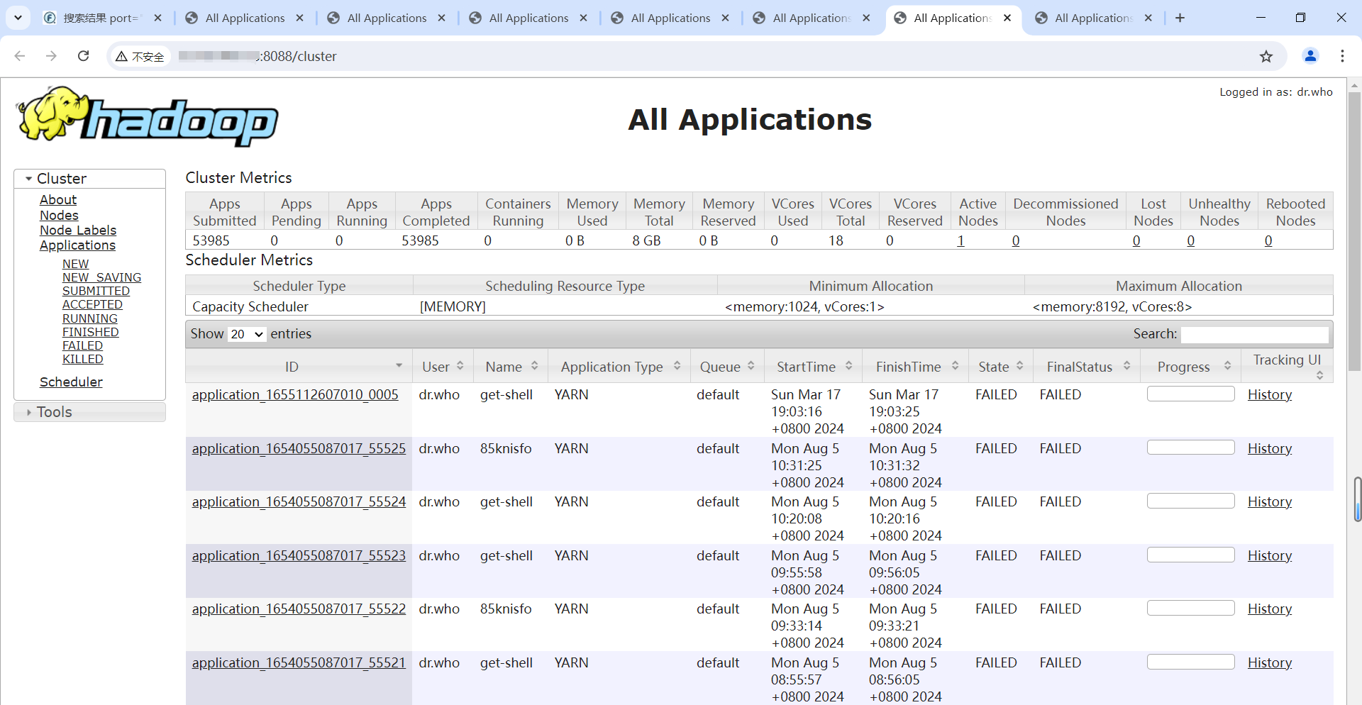This screenshot has height=705, width=1362.
Task: Open application_1655112607010_0005 details
Action: pos(295,394)
